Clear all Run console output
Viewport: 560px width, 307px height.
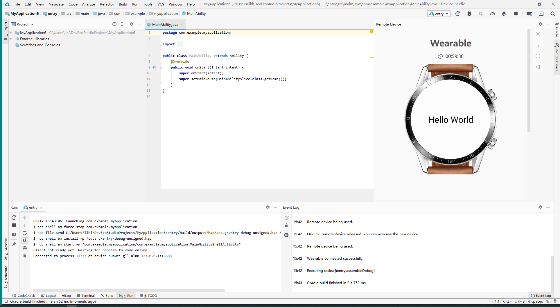coord(25,256)
